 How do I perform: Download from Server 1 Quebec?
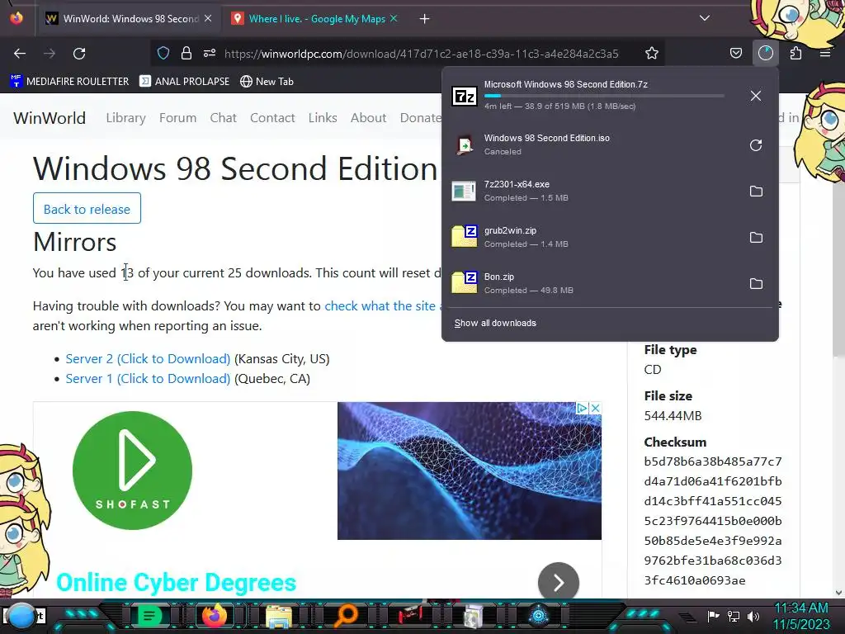(x=148, y=379)
